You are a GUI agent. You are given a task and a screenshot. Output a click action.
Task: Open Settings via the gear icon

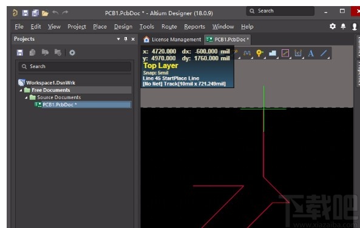coord(333,26)
